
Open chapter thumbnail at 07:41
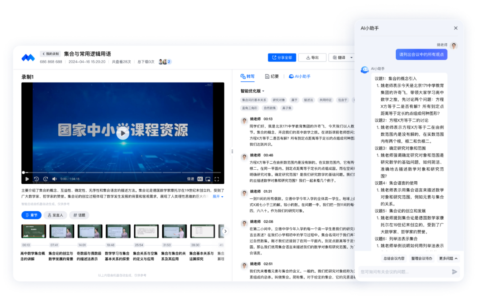coord(62,231)
